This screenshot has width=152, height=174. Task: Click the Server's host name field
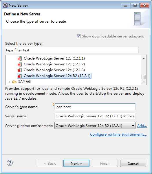(95, 107)
